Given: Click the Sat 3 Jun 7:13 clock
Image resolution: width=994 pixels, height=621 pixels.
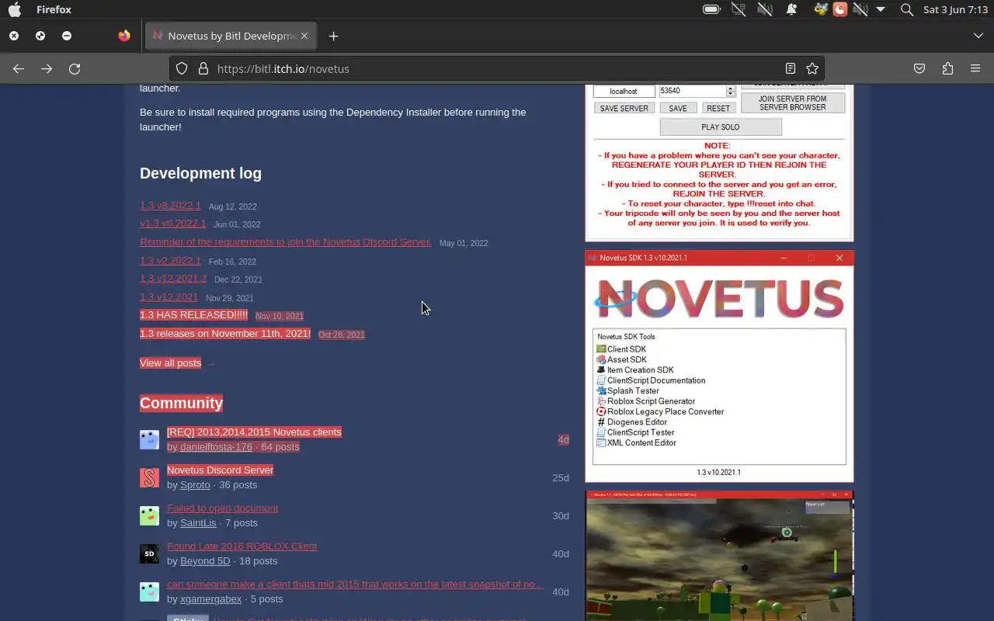Looking at the screenshot, I should click(x=955, y=9).
